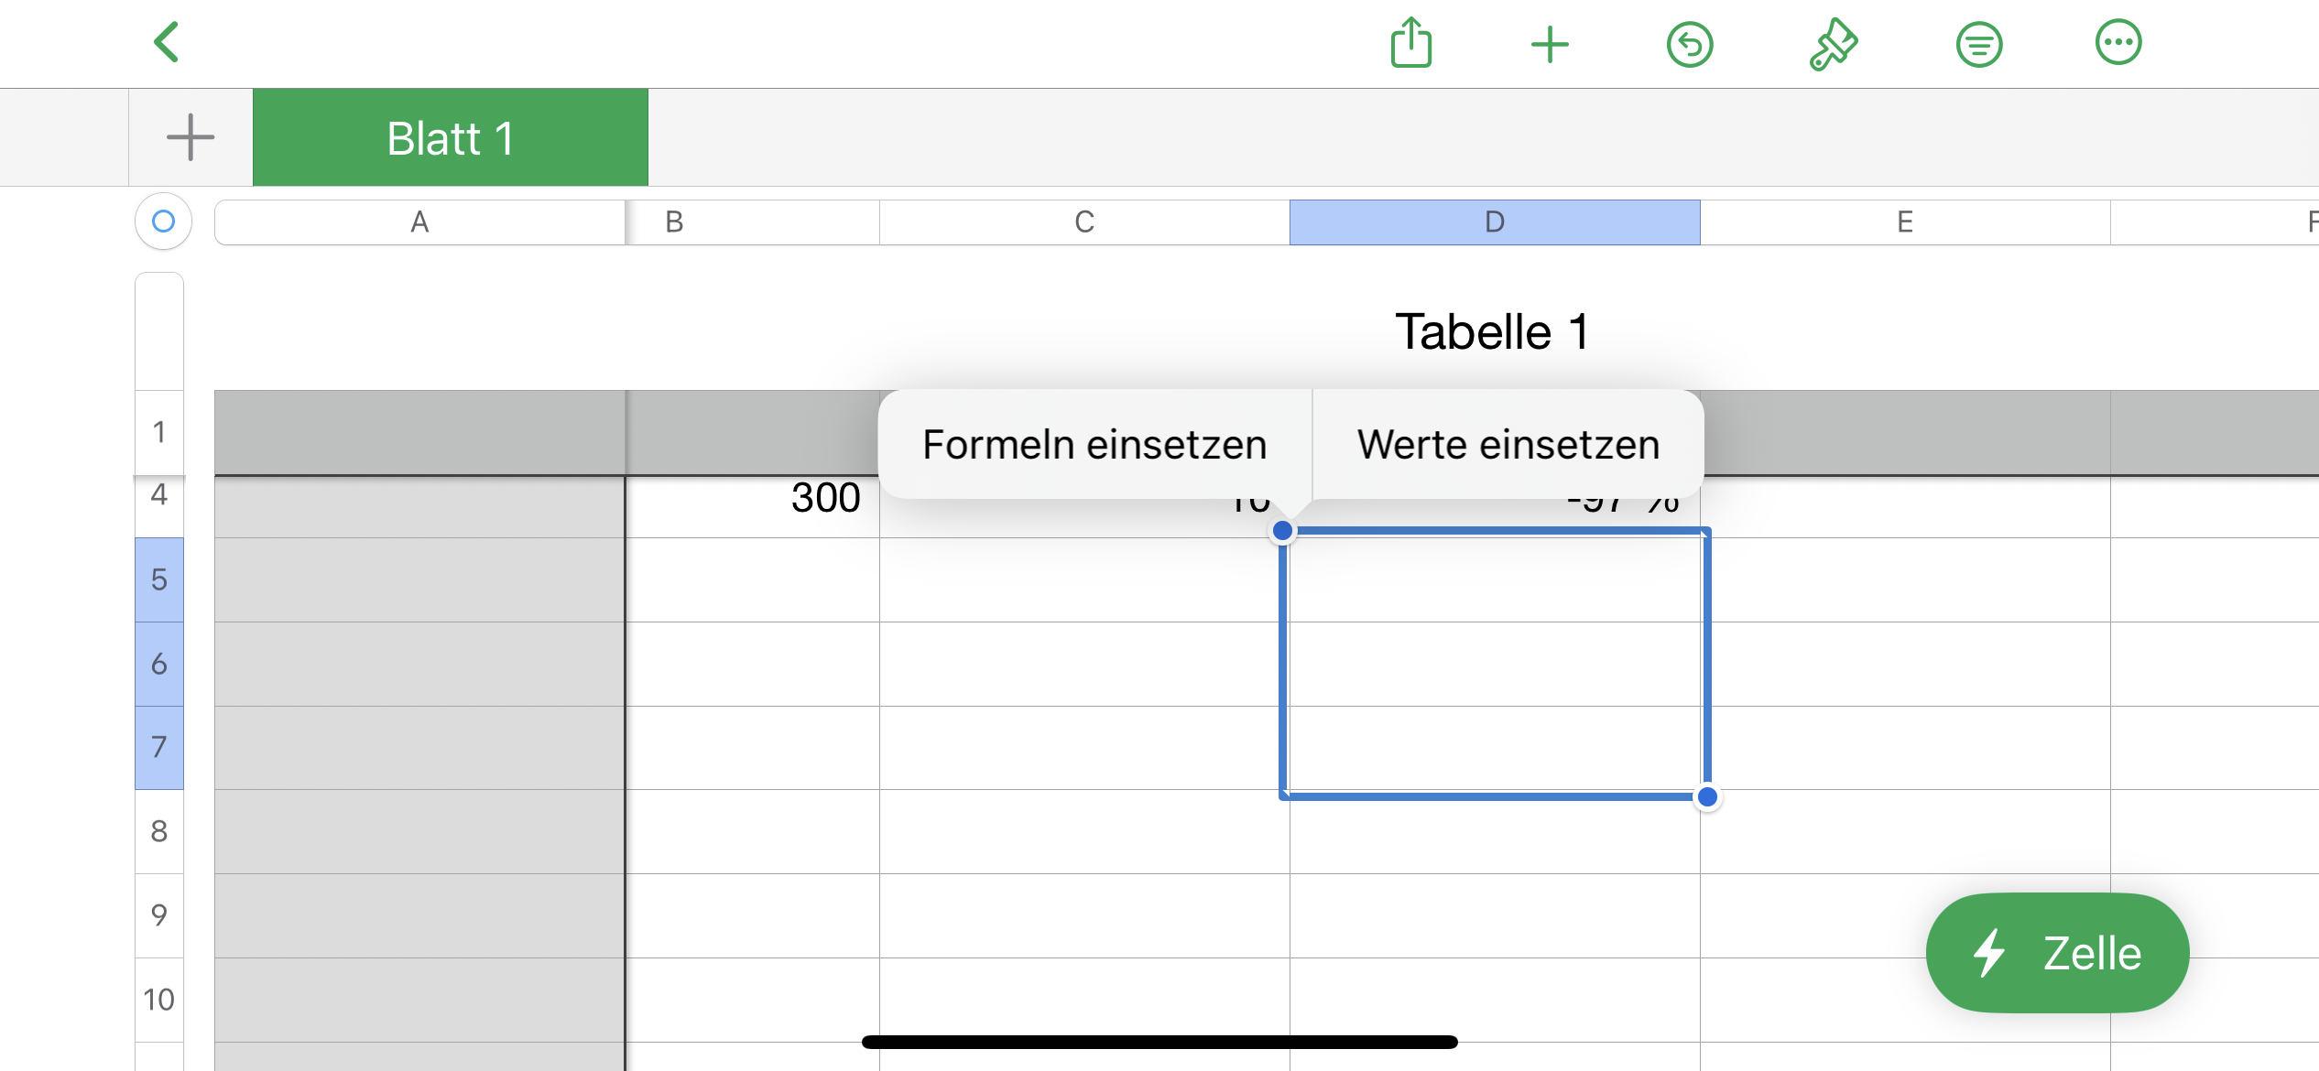The height and width of the screenshot is (1071, 2319).
Task: Tap the bottom-right selection handle dot
Action: 1706,796
